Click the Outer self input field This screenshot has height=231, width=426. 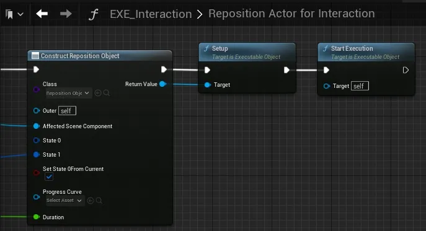click(x=67, y=111)
